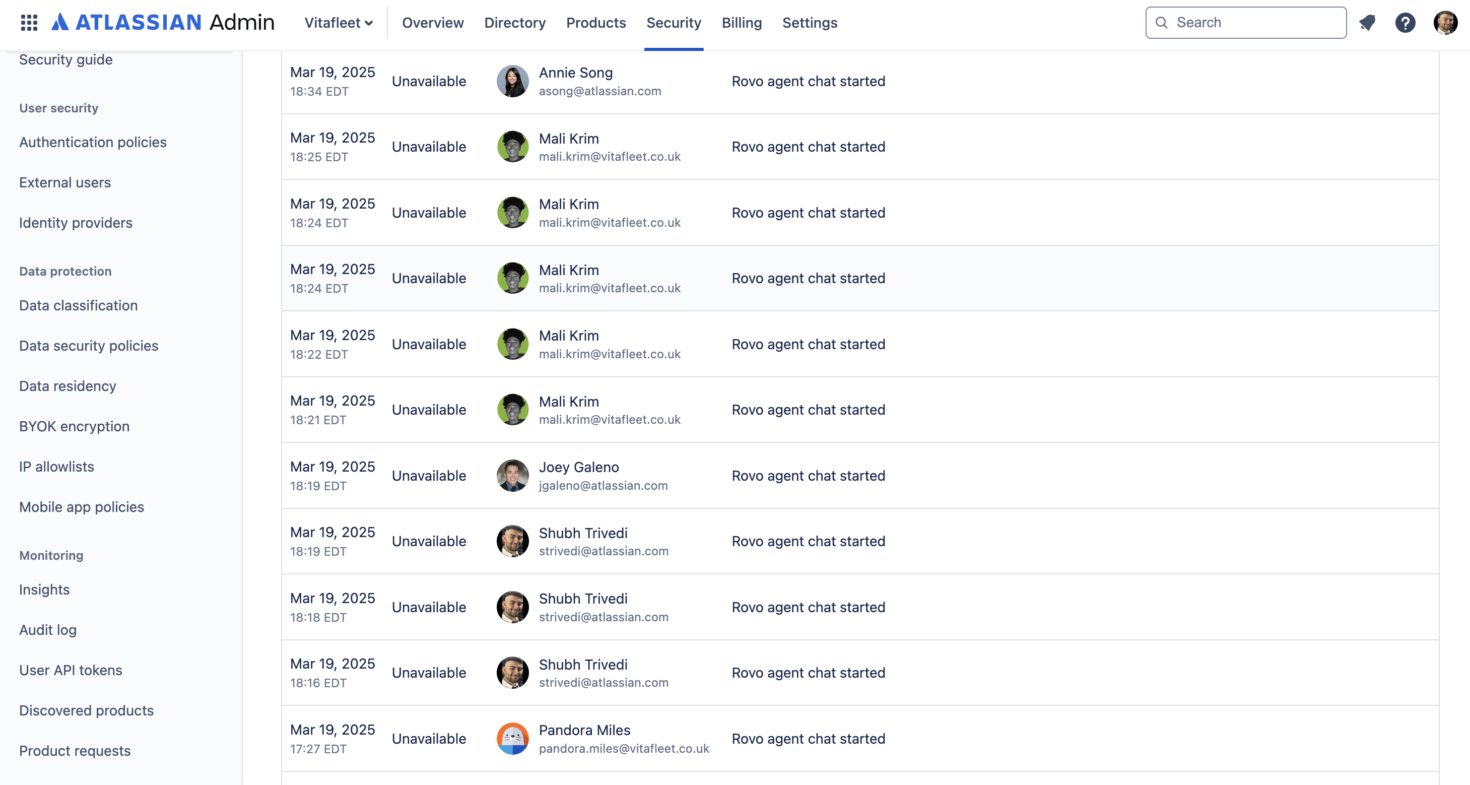The image size is (1470, 785).
Task: Open Annie Song's profile avatar
Action: pyautogui.click(x=512, y=81)
